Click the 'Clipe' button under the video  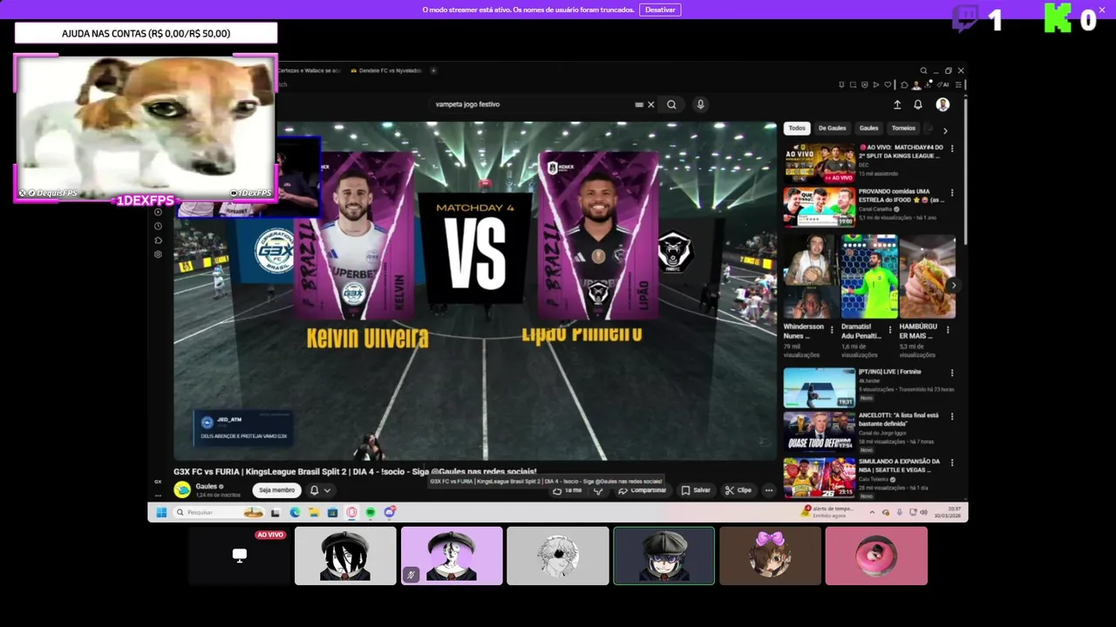point(738,490)
